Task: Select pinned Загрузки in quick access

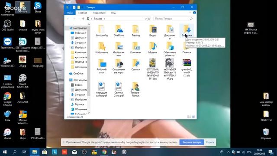Action: [78, 42]
